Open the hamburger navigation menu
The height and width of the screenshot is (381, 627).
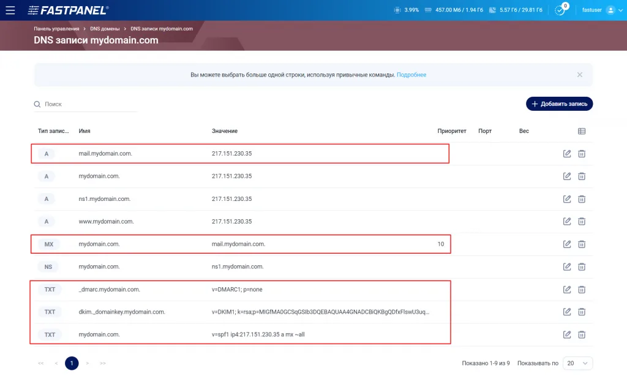(x=10, y=10)
